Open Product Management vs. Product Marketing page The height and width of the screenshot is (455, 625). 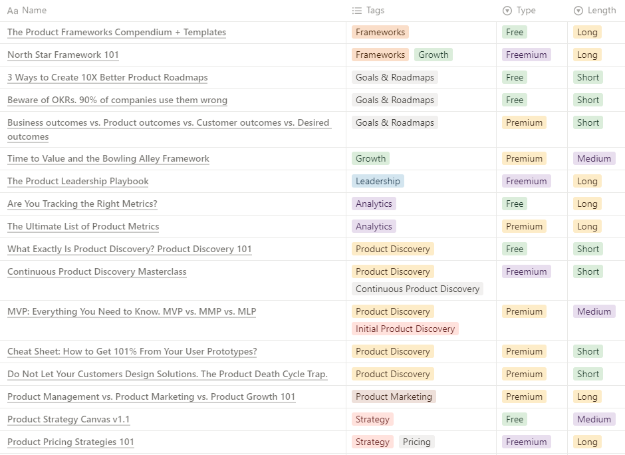pyautogui.click(x=151, y=396)
